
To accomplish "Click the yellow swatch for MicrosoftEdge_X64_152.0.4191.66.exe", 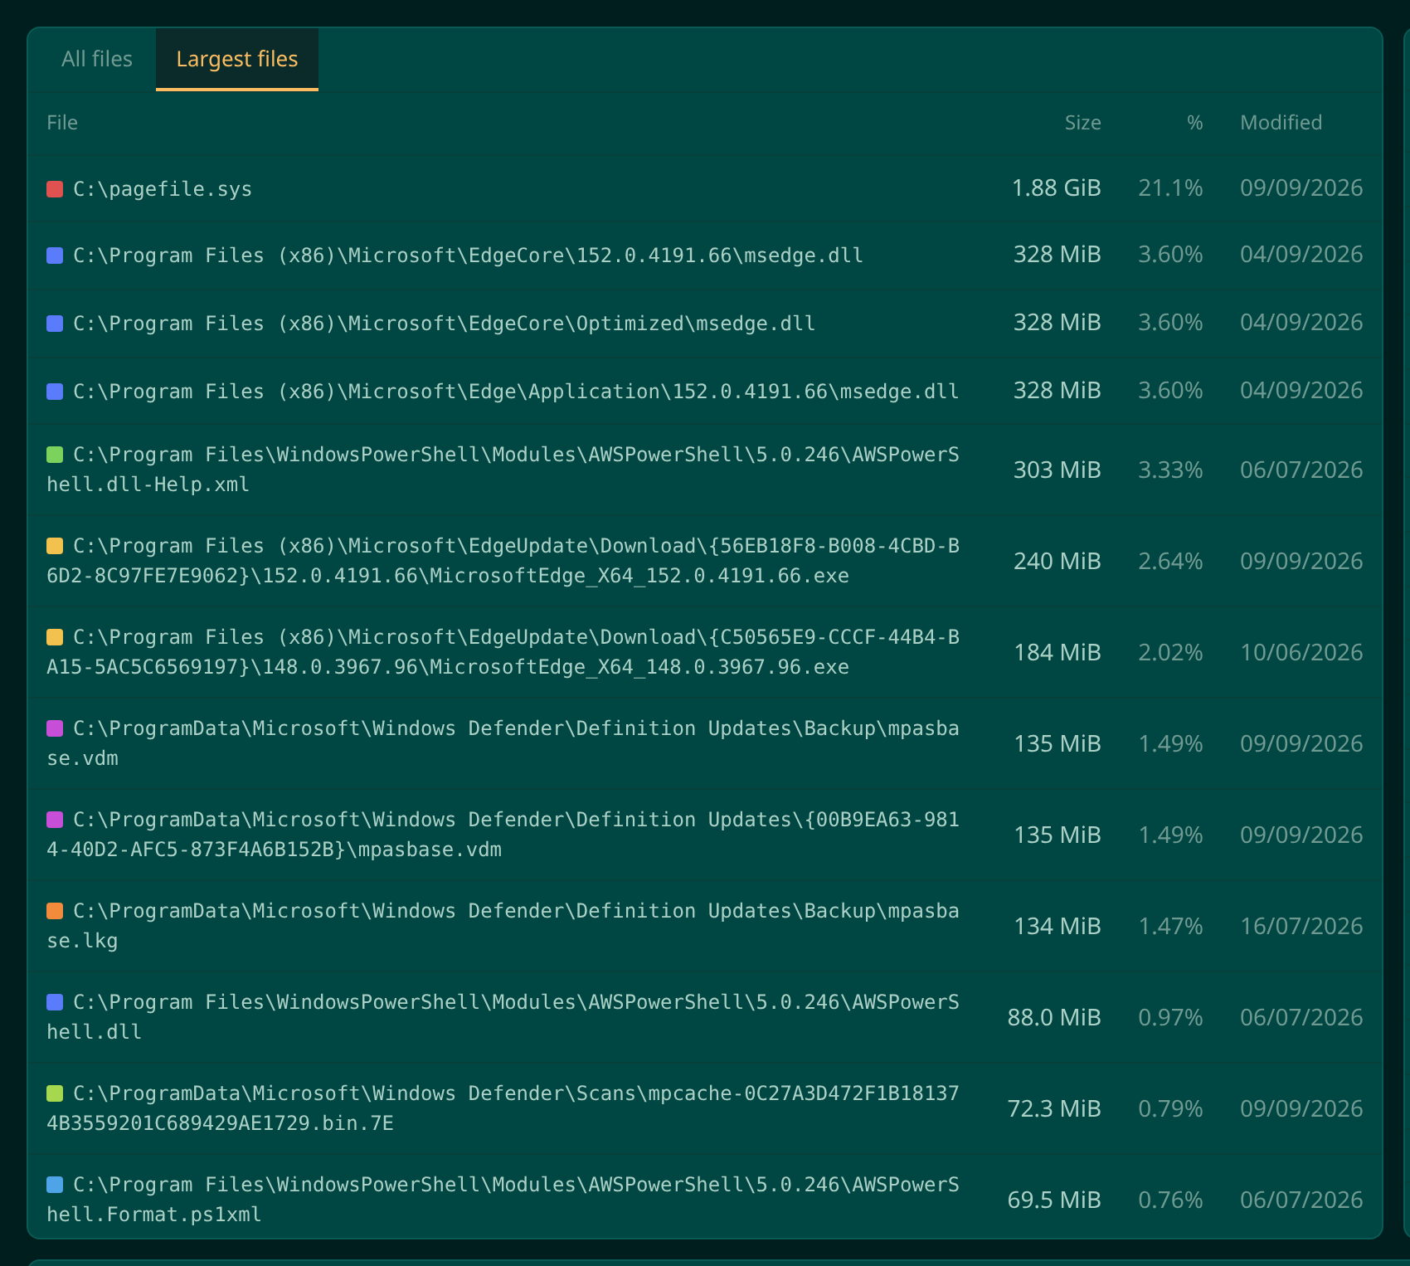I will click(x=55, y=546).
